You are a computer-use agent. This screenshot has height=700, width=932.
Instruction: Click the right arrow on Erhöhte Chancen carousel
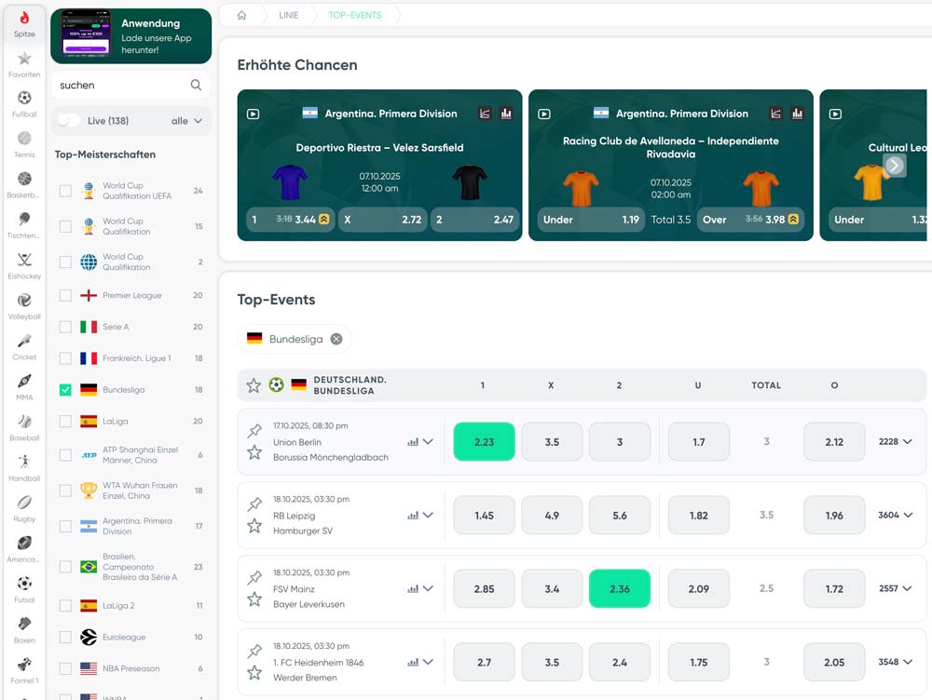tap(893, 166)
